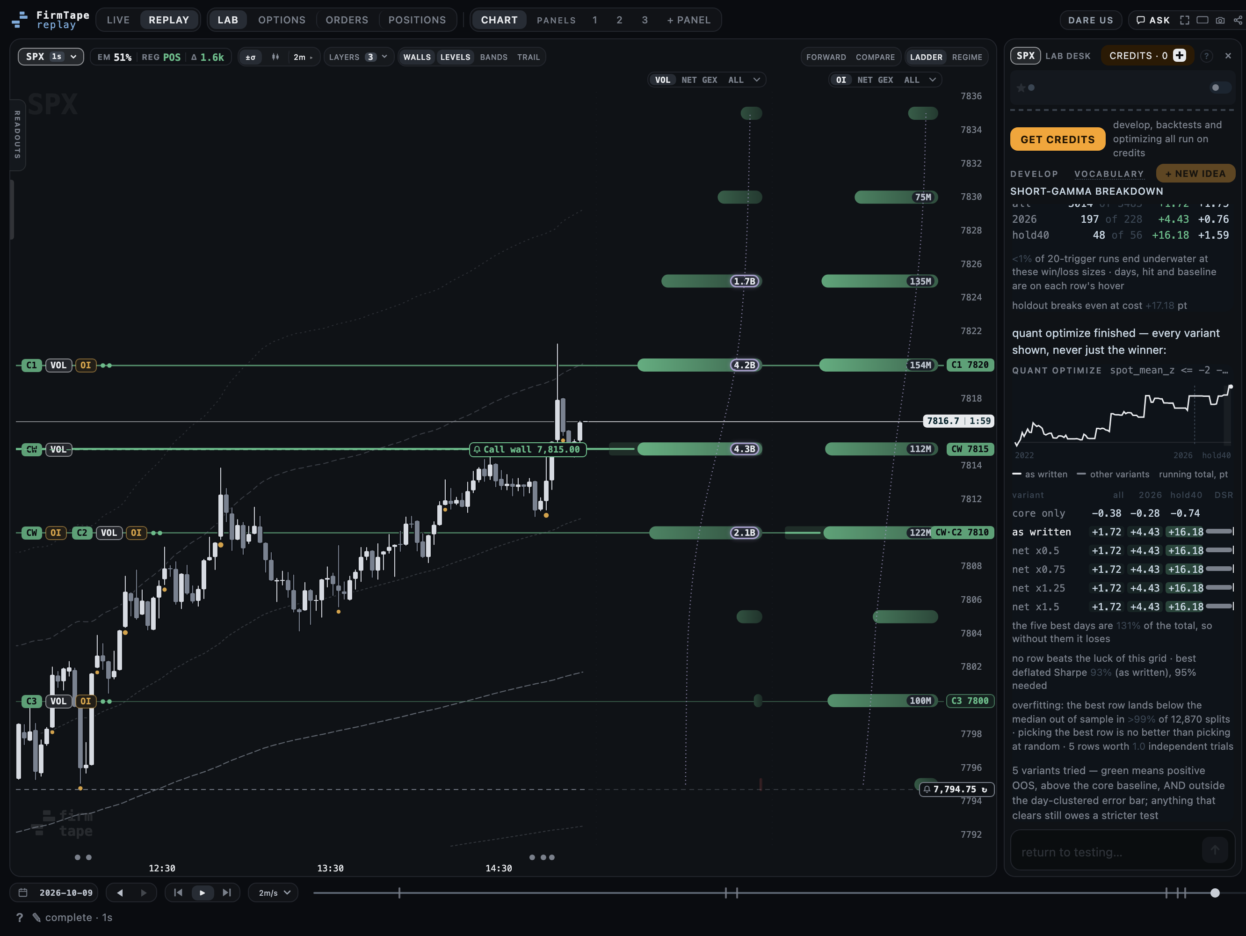1246x936 pixels.
Task: Switch to LIVE mode
Action: coord(118,20)
